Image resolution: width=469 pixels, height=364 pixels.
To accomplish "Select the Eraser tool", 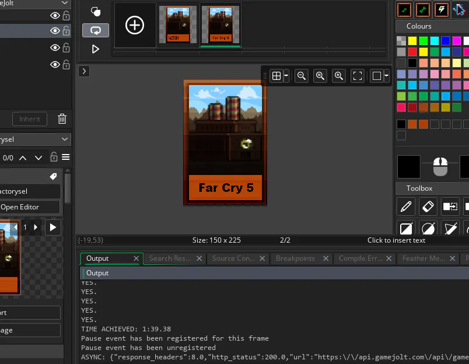I will [x=428, y=206].
